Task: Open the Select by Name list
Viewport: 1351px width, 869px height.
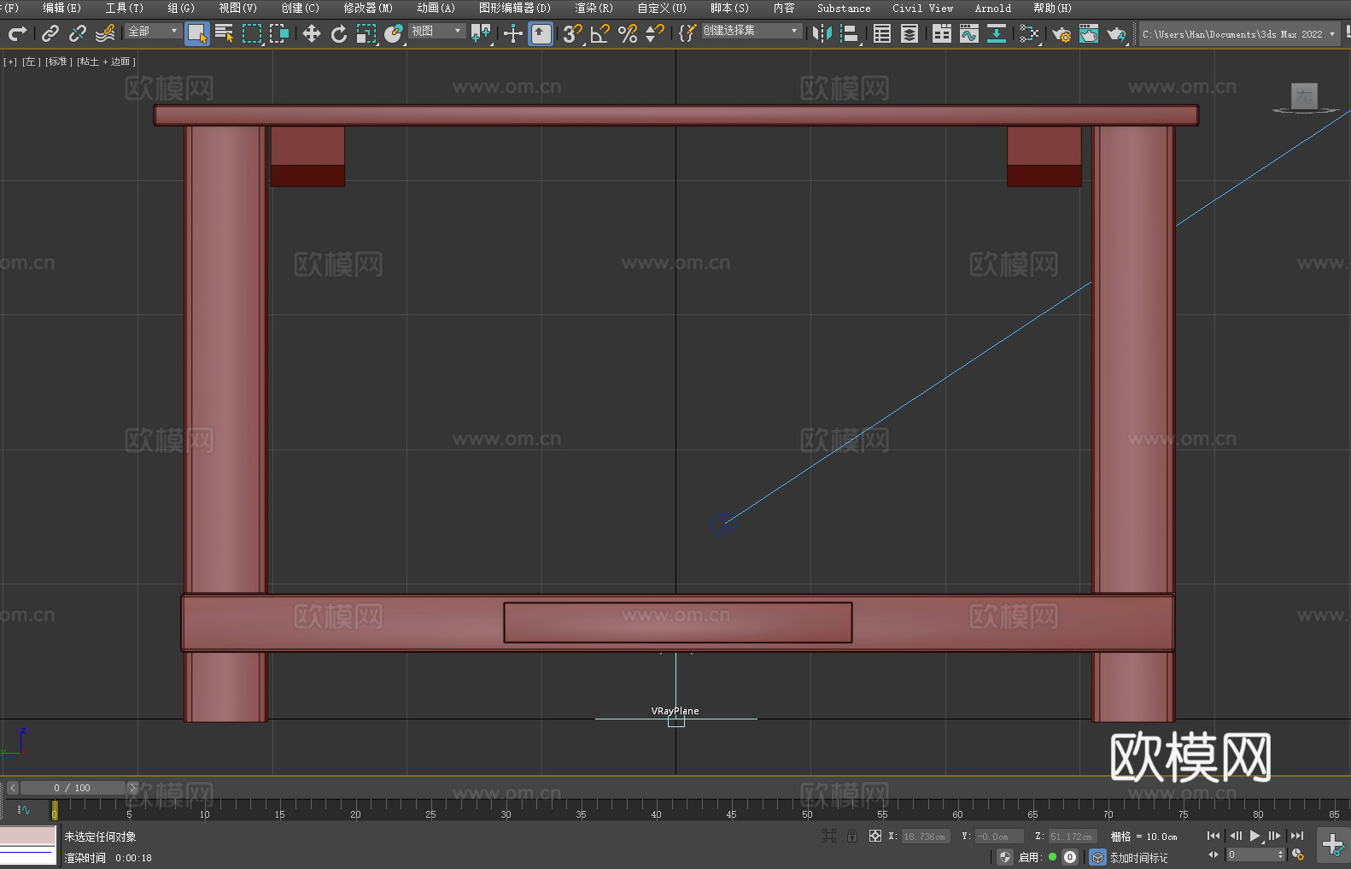Action: coord(225,33)
